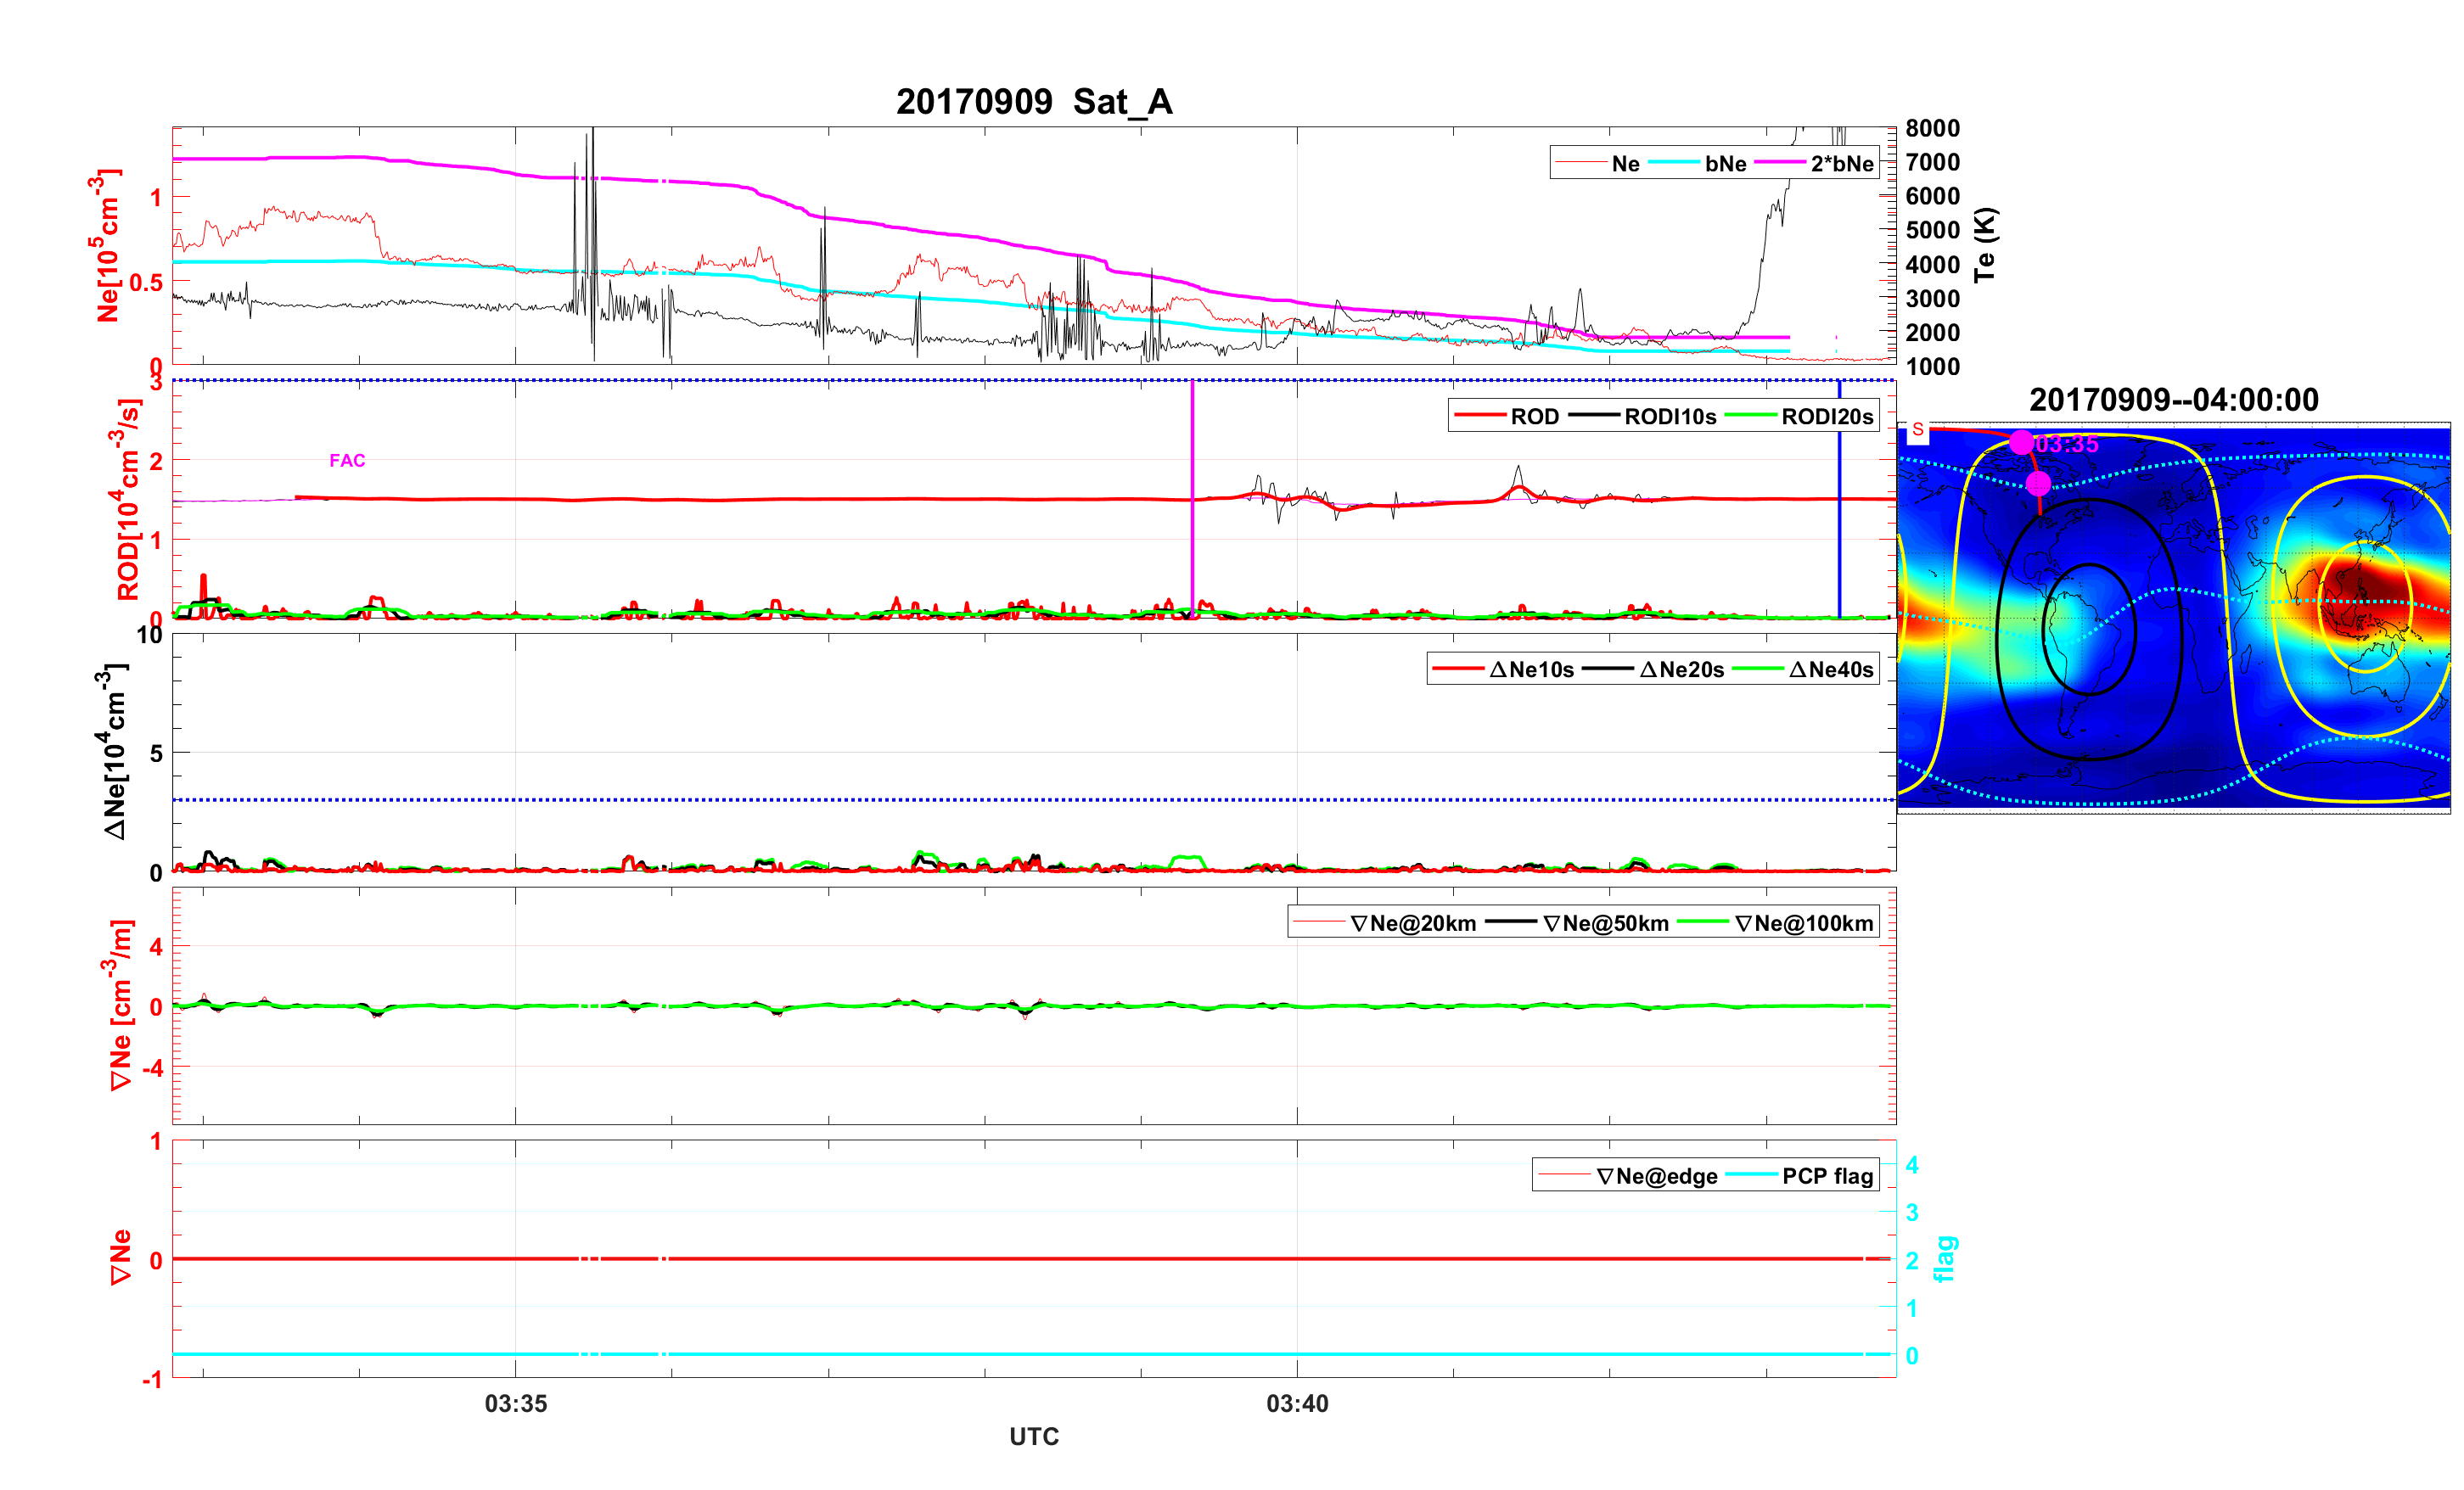Click the ΔNe10s legend entry
This screenshot has height=1490, width=2464.
pyautogui.click(x=1531, y=670)
